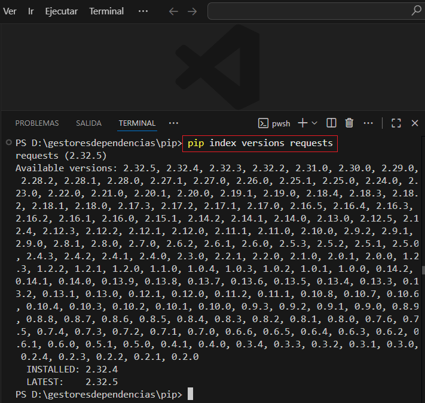Go forward with the right arrow

tap(192, 11)
